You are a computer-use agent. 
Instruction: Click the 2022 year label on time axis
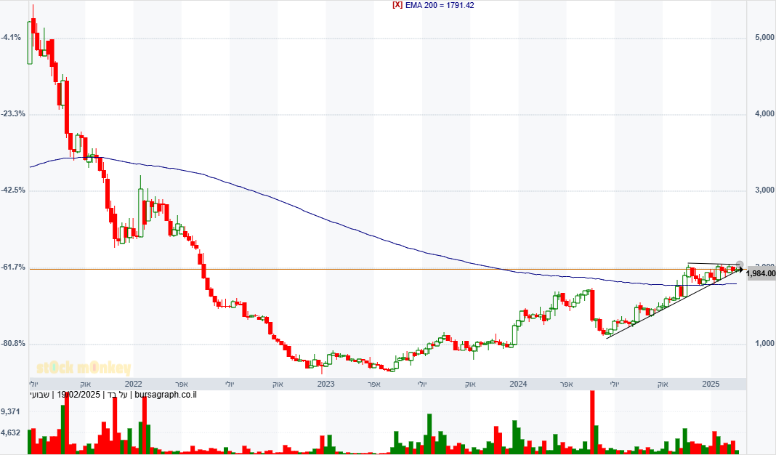click(x=134, y=384)
